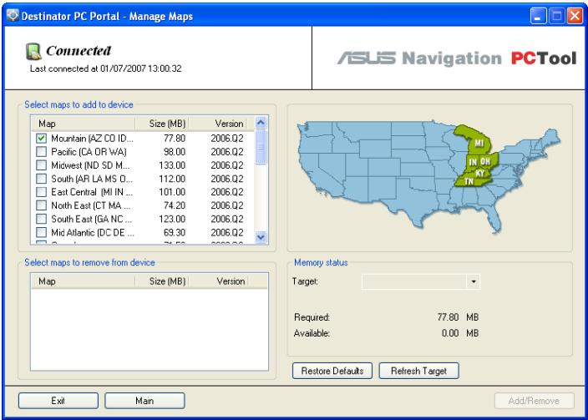
Task: Tick the South East (GA NC) checkbox
Action: tap(41, 219)
